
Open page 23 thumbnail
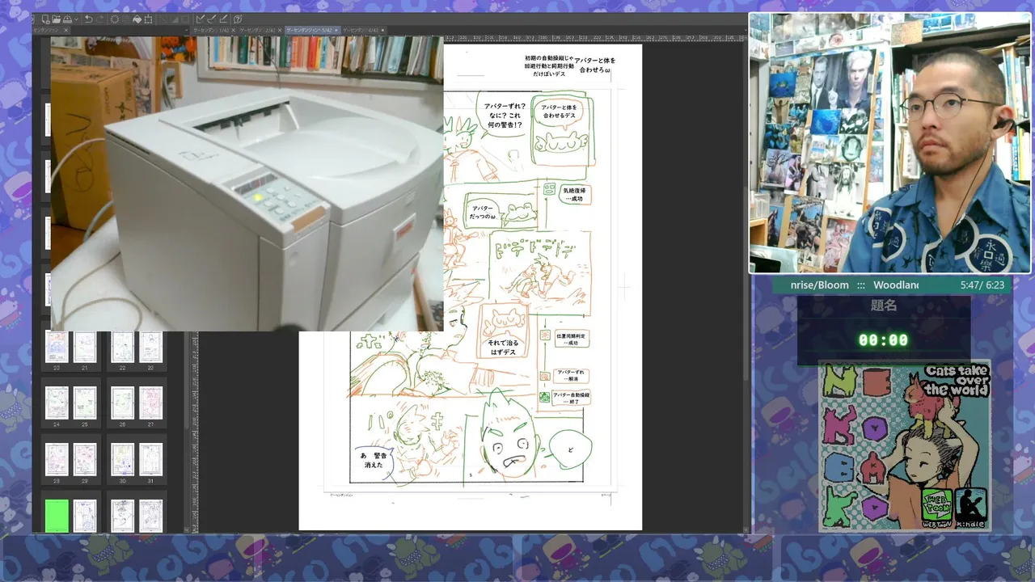151,348
